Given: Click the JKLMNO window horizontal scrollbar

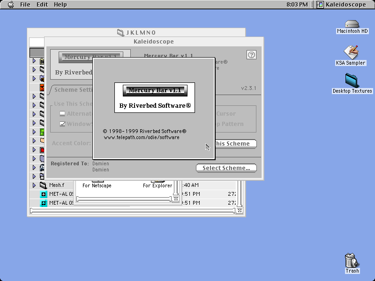Looking at the screenshot, I should [x=133, y=210].
